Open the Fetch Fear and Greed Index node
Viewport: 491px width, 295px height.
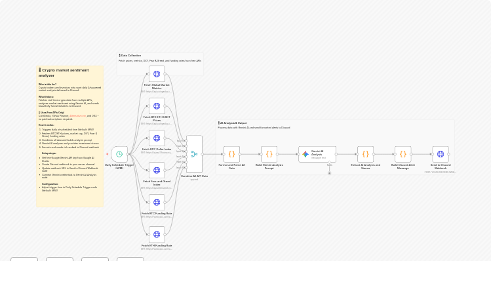pos(157,170)
